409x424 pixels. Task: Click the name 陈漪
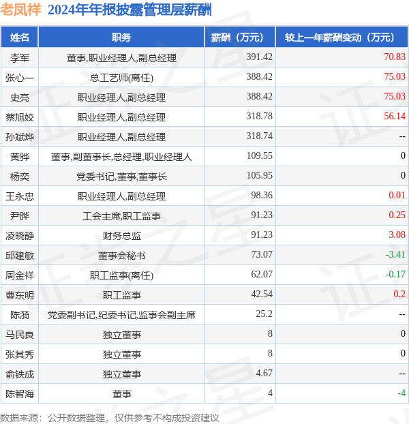(x=20, y=314)
